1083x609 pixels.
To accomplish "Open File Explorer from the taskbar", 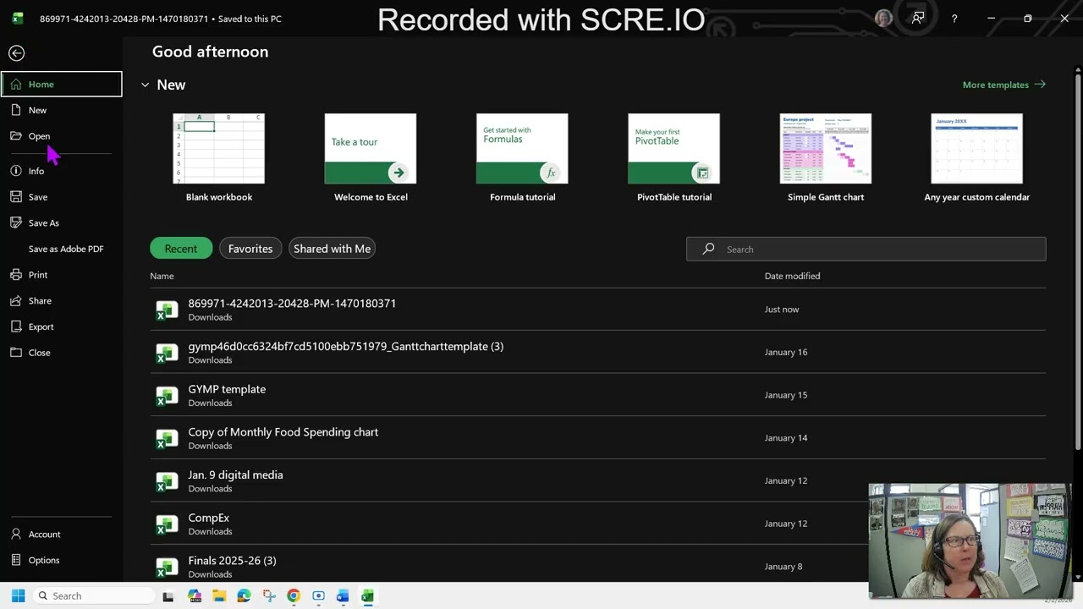I will coord(219,596).
